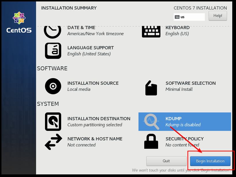The height and width of the screenshot is (177, 236).
Task: Open the Network & Host Name arrows icon
Action: point(53,142)
